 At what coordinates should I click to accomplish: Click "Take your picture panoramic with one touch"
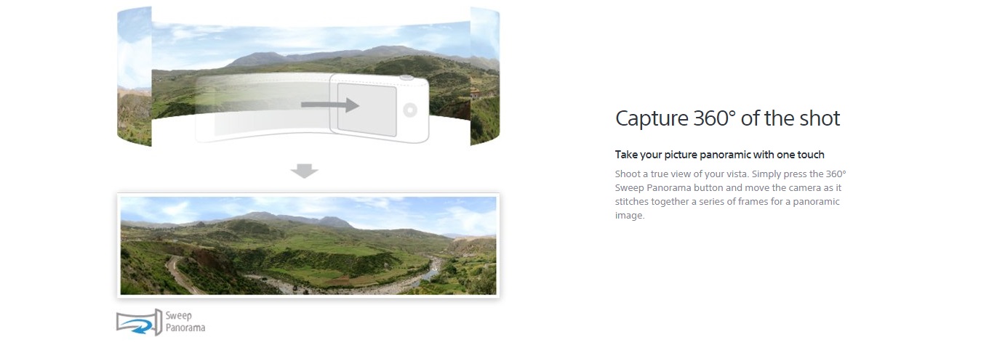pos(720,155)
